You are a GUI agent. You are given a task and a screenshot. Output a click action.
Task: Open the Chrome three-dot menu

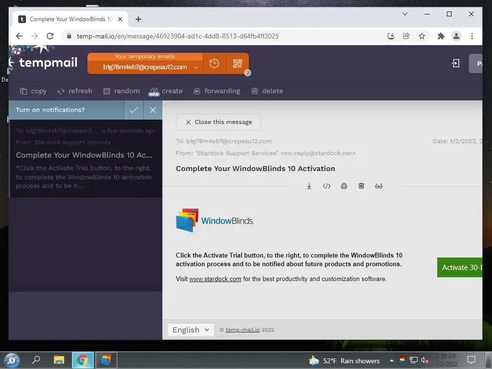coord(472,36)
